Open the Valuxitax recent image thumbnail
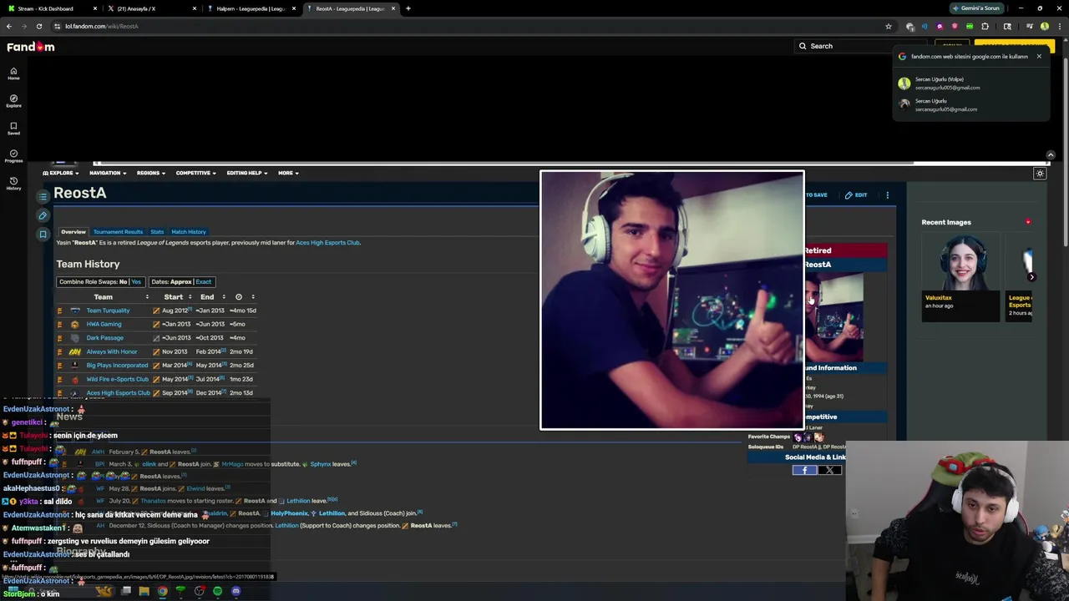The width and height of the screenshot is (1069, 601). point(962,264)
